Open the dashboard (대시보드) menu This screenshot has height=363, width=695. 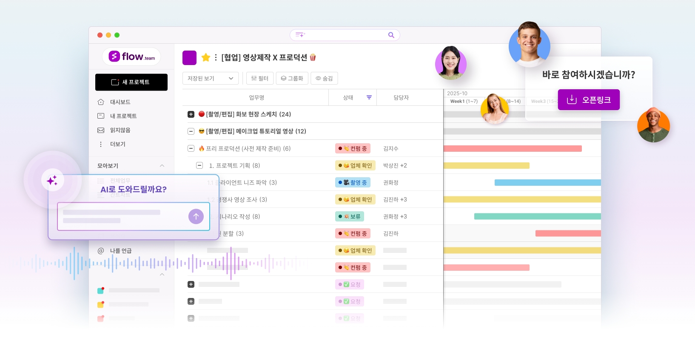point(120,102)
